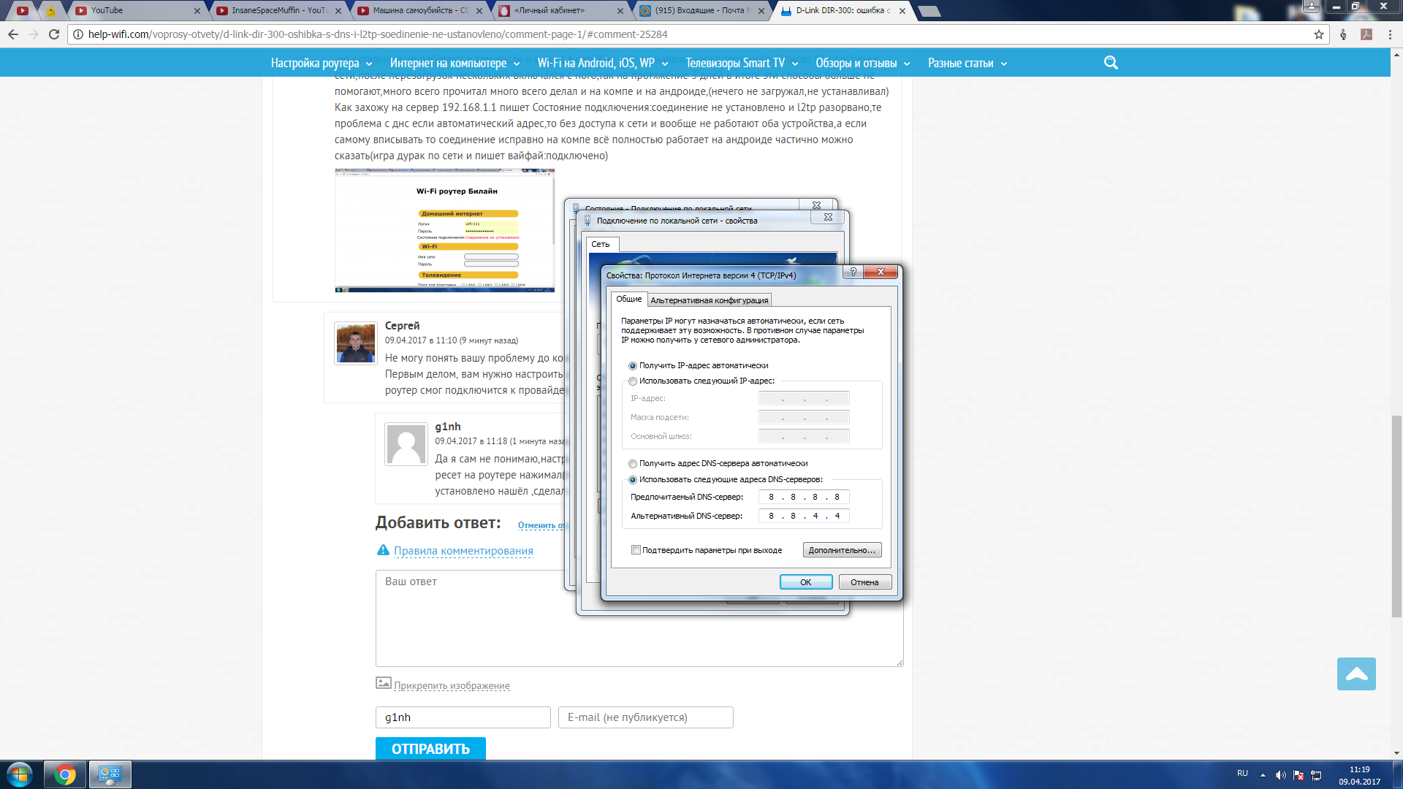The image size is (1403, 789).
Task: Open the volume speaker tray icon
Action: coord(1280,775)
